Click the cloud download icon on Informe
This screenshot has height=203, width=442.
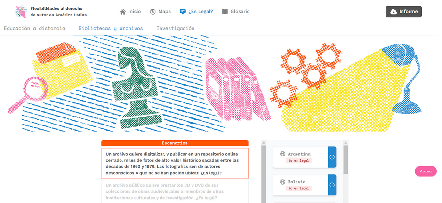pyautogui.click(x=394, y=12)
